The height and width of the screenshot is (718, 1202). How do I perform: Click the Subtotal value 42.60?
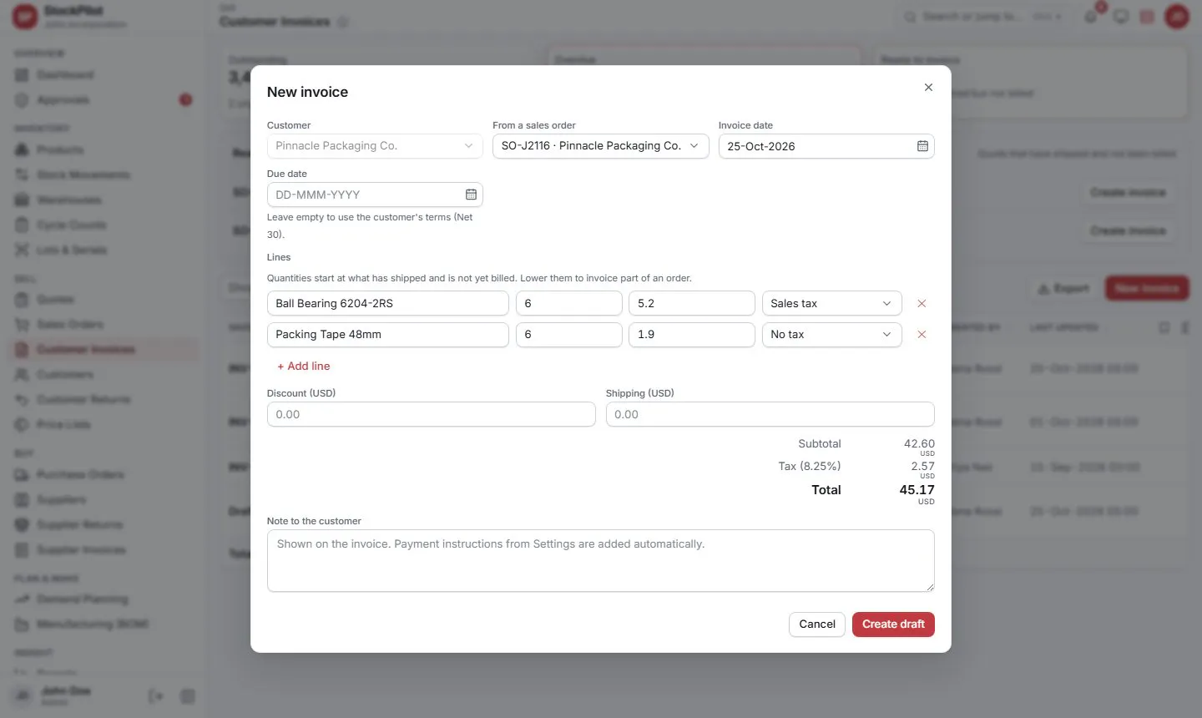919,444
